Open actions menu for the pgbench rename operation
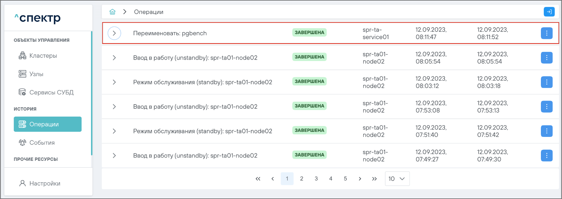The image size is (562, 199). pos(546,33)
